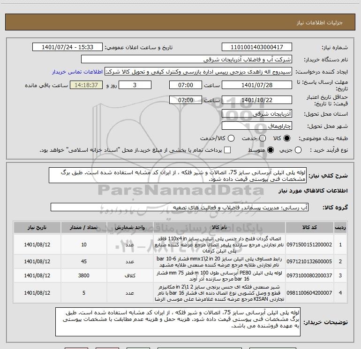
Task: Click need date 1401/08/12 in row 1
Action: point(37,245)
